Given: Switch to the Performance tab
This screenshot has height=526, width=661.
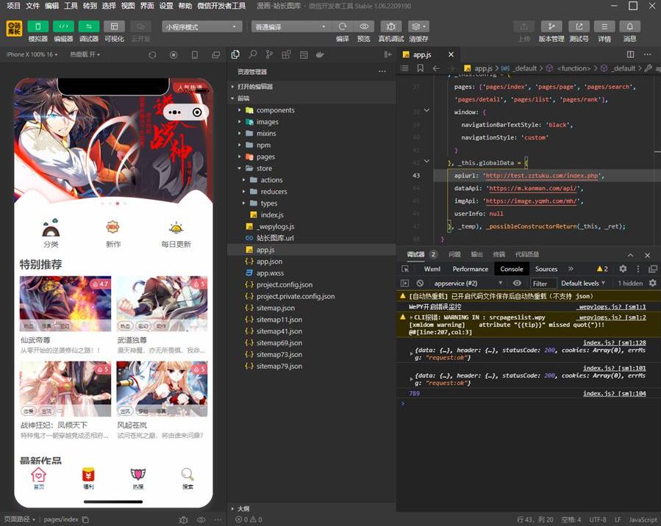Looking at the screenshot, I should click(x=470, y=269).
